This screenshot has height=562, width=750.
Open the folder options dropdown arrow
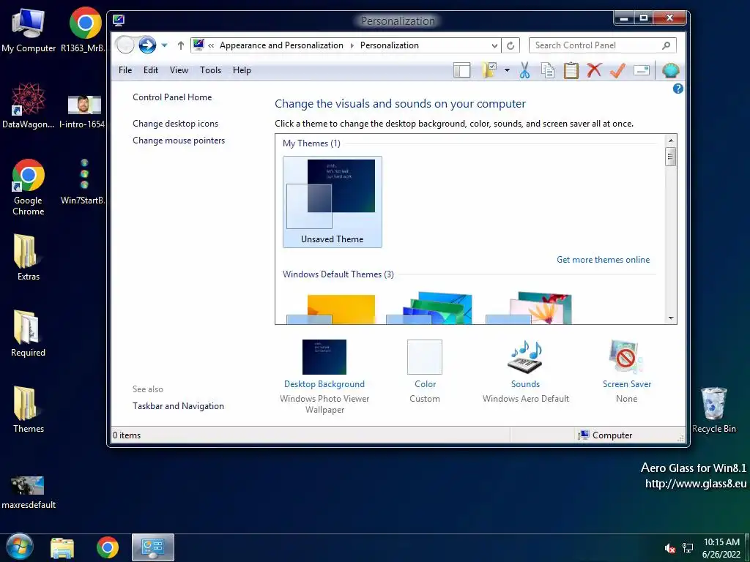(507, 71)
